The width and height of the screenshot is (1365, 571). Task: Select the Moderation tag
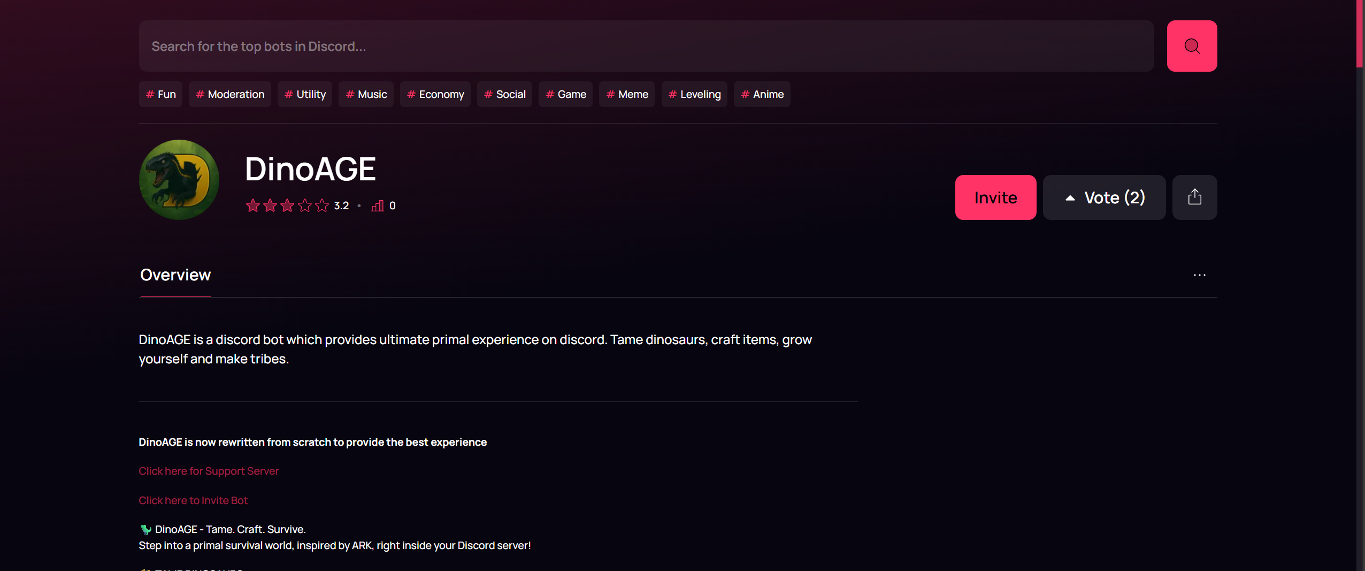pos(230,94)
